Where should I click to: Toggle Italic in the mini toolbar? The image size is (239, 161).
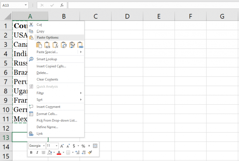coord(37,152)
